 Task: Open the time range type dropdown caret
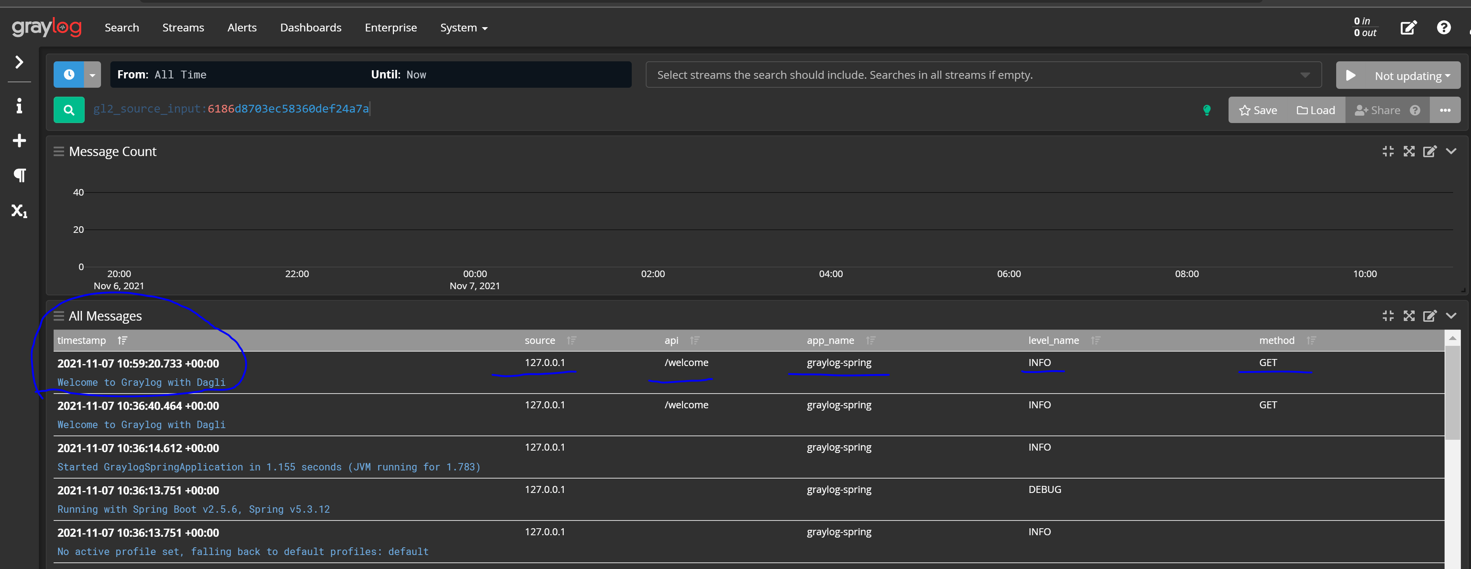coord(92,75)
